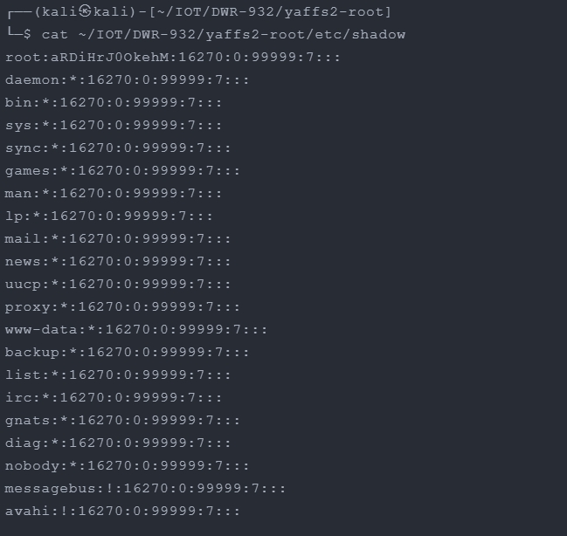This screenshot has height=536, width=567.
Task: Click the avahi user entry
Action: pos(122,512)
